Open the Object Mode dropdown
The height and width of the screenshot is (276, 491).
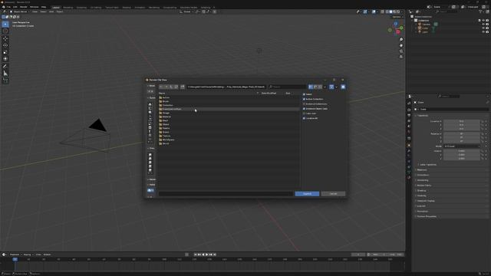[19, 11]
